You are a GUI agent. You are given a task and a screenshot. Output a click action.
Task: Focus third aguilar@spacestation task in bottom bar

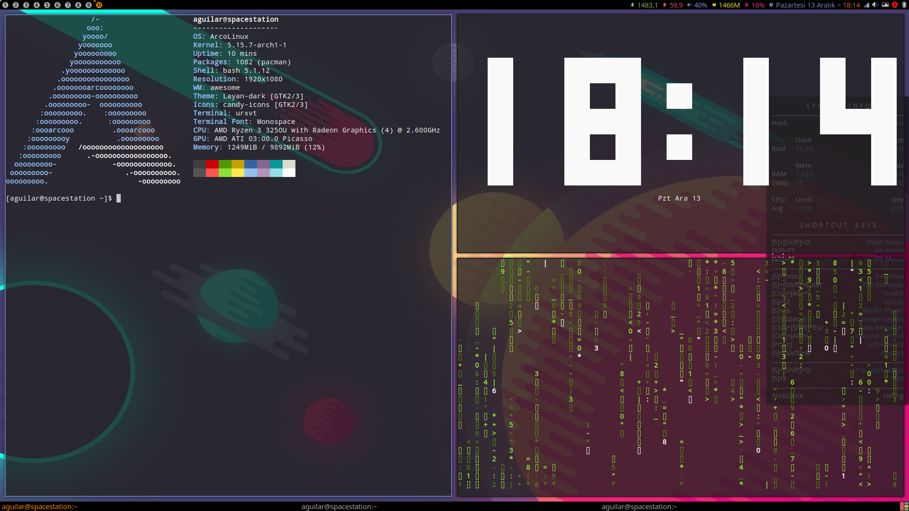point(639,506)
